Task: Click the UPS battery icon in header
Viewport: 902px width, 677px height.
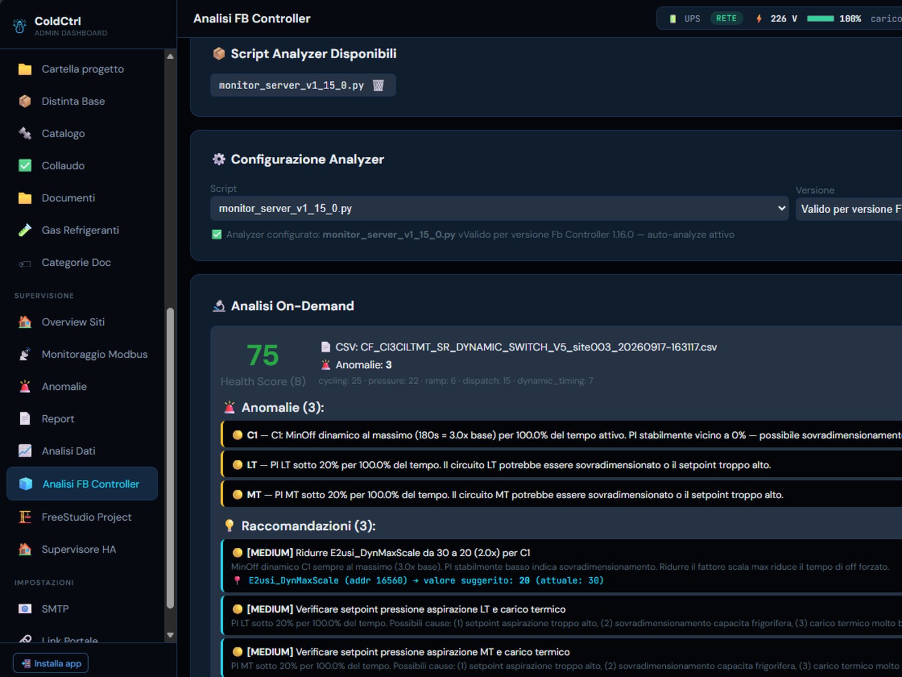Action: point(673,19)
